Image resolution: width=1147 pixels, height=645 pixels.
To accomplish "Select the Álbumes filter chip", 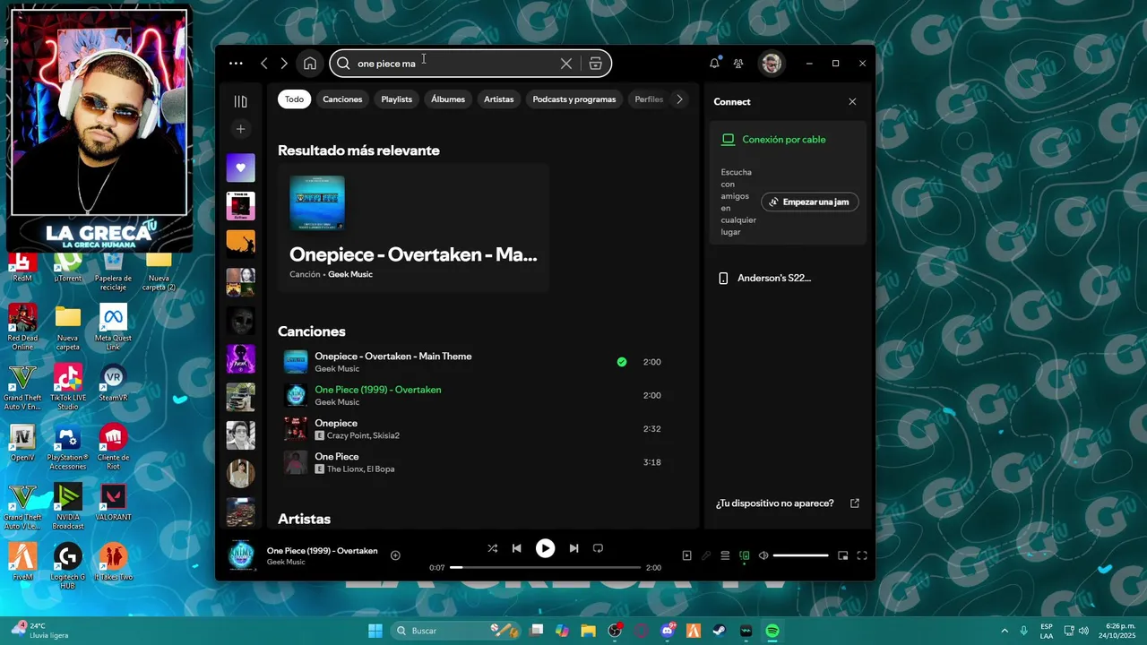I will [448, 99].
